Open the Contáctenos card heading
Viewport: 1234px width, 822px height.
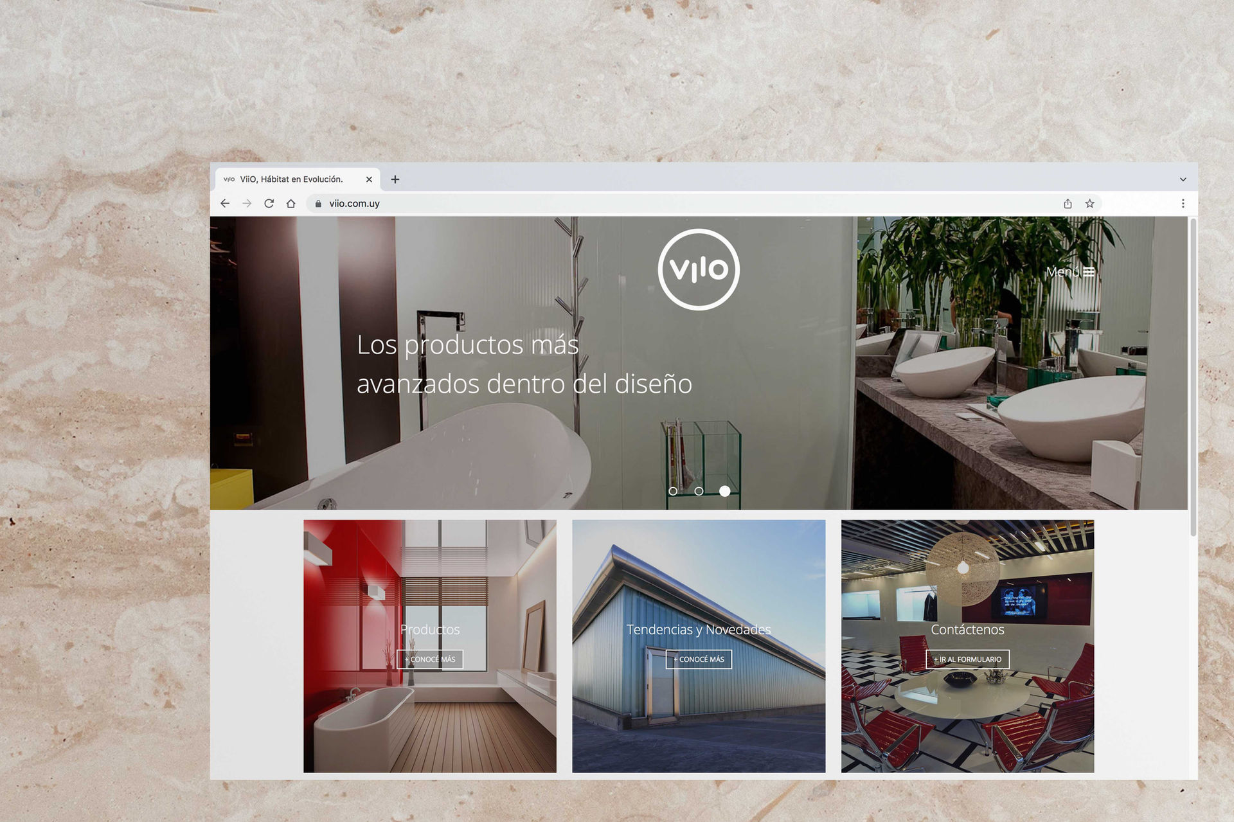(967, 630)
